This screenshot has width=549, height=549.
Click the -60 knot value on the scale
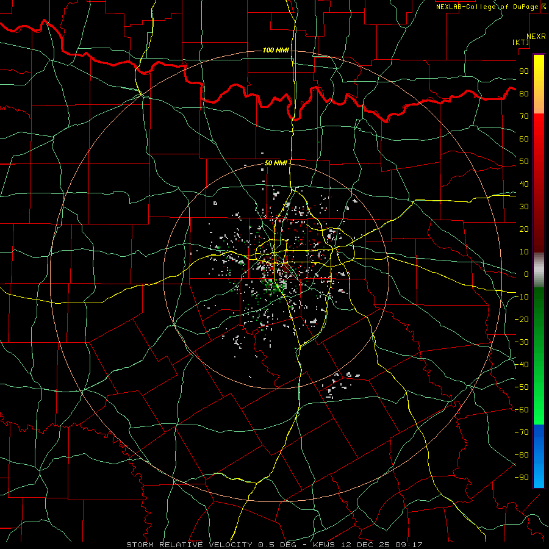pos(522,410)
